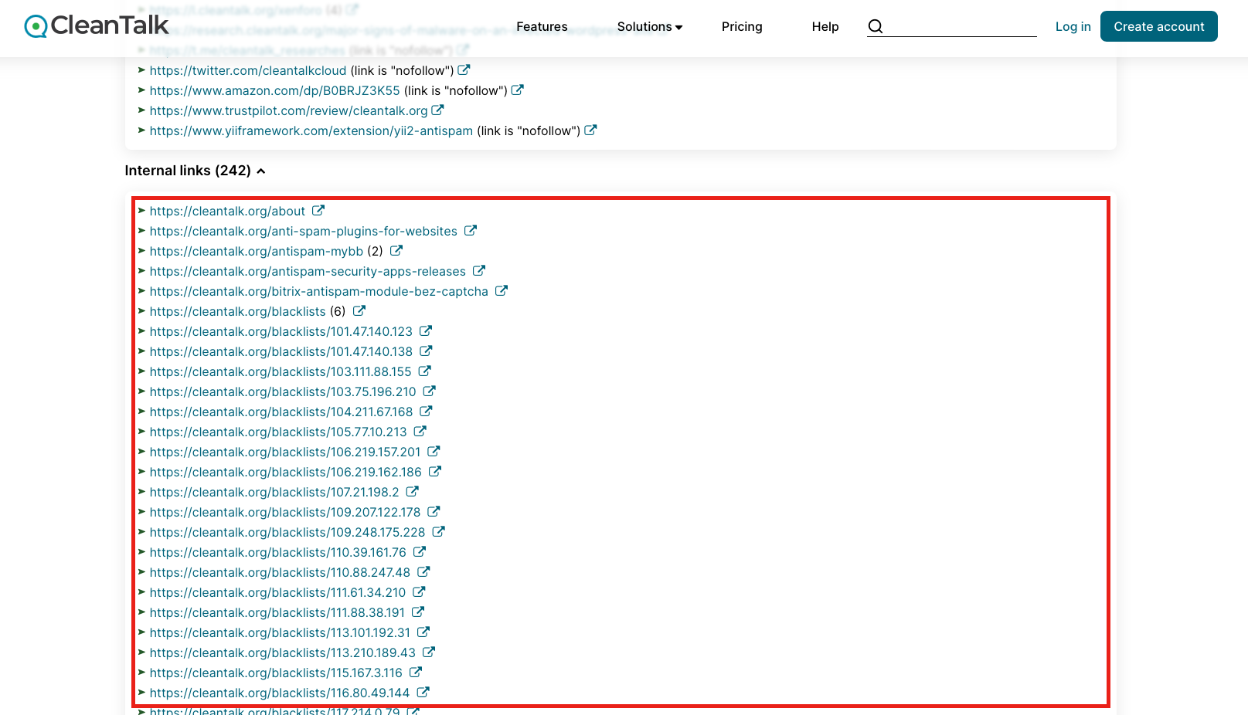1248x715 pixels.
Task: Open the search magnifier icon
Action: (x=876, y=26)
